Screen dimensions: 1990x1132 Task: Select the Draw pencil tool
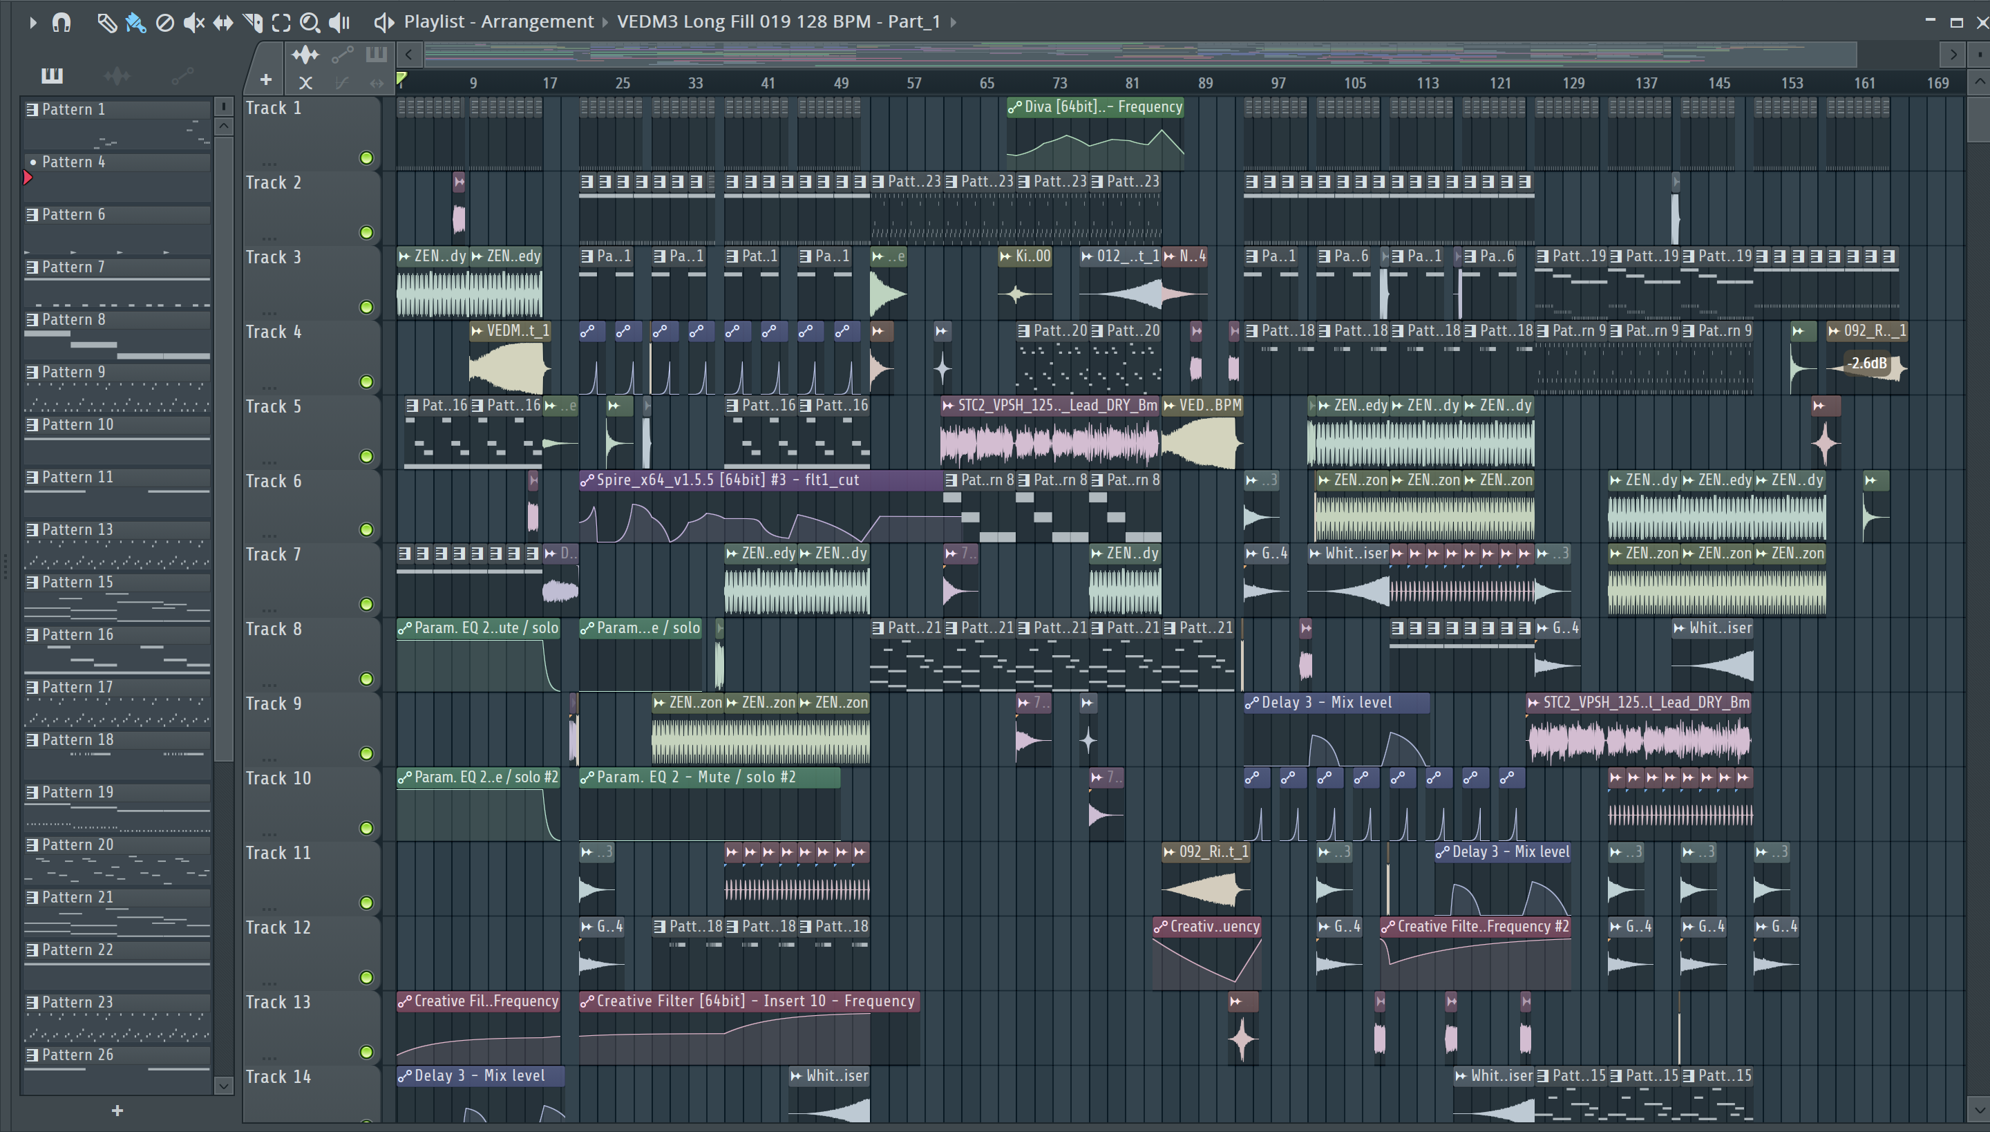tap(106, 23)
